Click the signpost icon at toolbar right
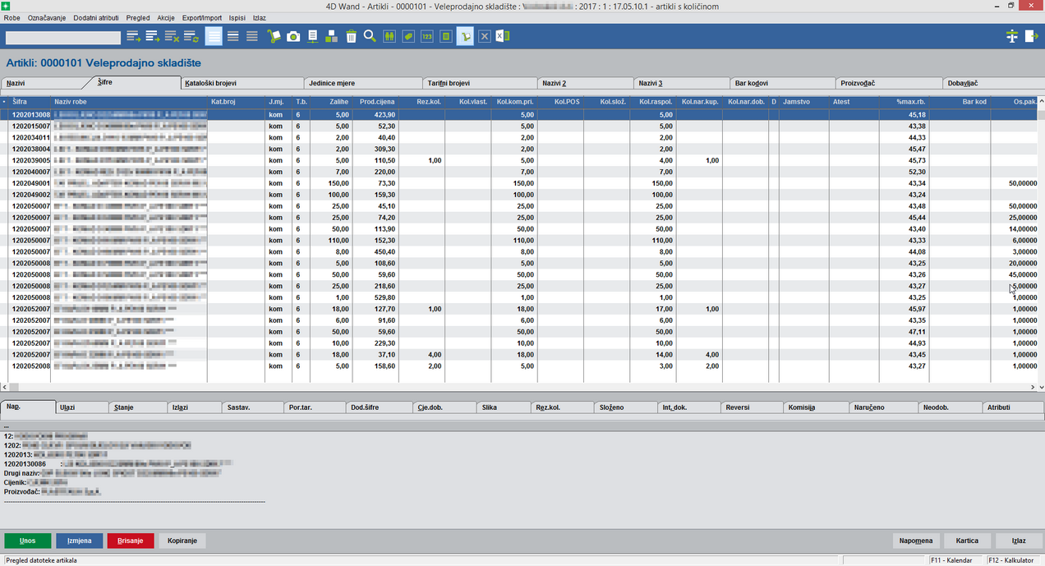This screenshot has width=1045, height=566. (1011, 36)
